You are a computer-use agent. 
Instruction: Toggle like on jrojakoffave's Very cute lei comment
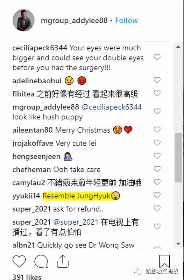pos(157,142)
